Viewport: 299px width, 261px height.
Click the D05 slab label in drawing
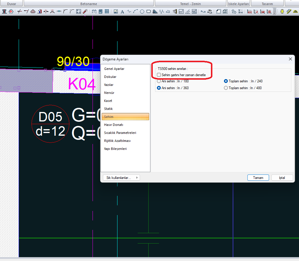pyautogui.click(x=50, y=117)
